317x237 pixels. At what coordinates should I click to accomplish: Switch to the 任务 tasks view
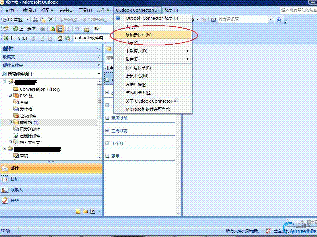51,201
